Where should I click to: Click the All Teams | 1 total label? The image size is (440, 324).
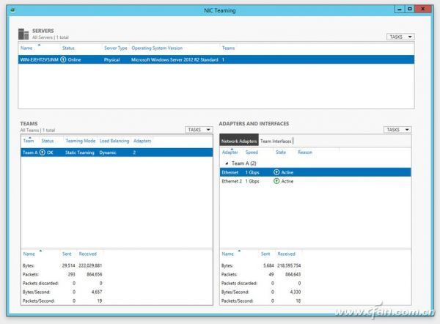(37, 130)
